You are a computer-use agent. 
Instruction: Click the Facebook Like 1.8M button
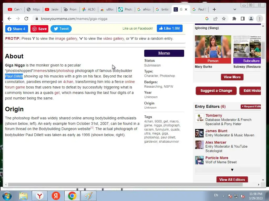169,28
